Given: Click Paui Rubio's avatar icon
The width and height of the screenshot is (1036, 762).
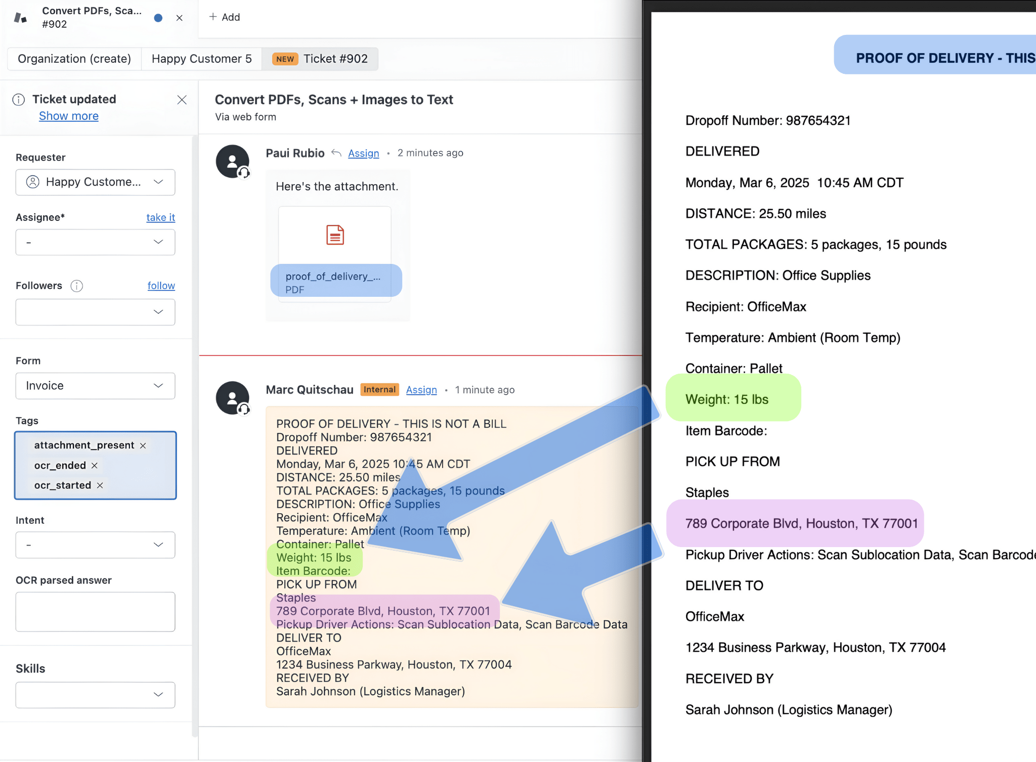Looking at the screenshot, I should [232, 162].
